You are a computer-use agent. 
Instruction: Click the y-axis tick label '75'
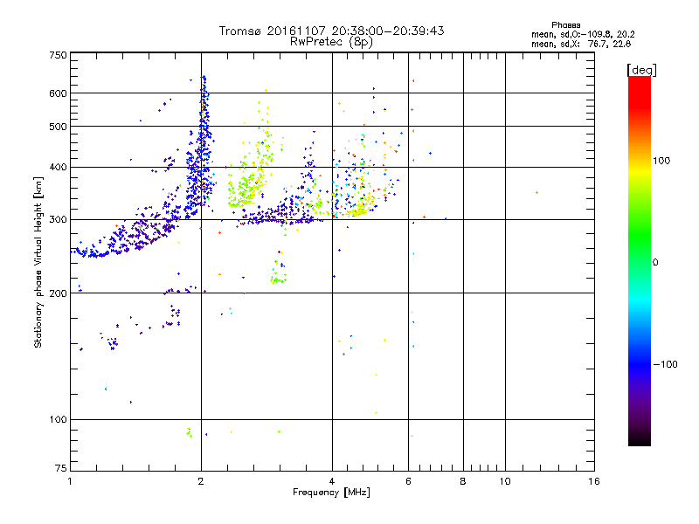(x=61, y=468)
